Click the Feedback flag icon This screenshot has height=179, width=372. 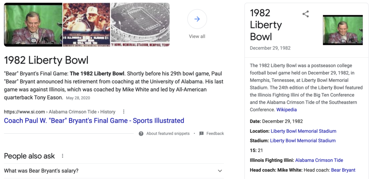pos(201,134)
